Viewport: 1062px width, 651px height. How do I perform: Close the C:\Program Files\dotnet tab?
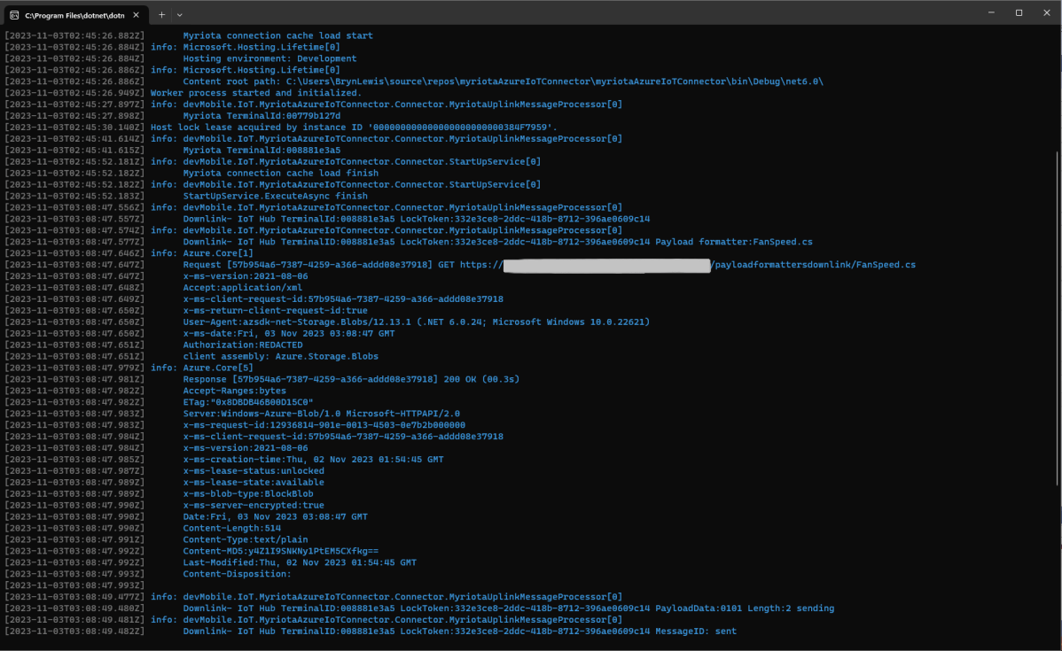coord(137,15)
